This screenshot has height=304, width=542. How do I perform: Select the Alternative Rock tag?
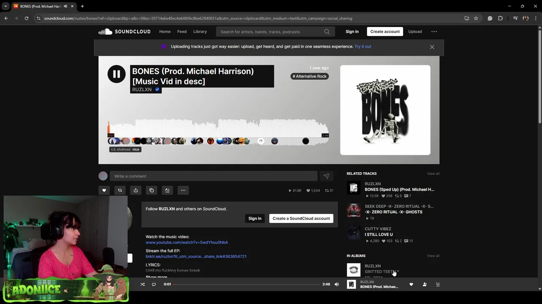pyautogui.click(x=310, y=76)
